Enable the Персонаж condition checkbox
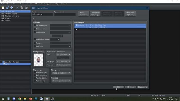180x101 pixels. coord(35,47)
